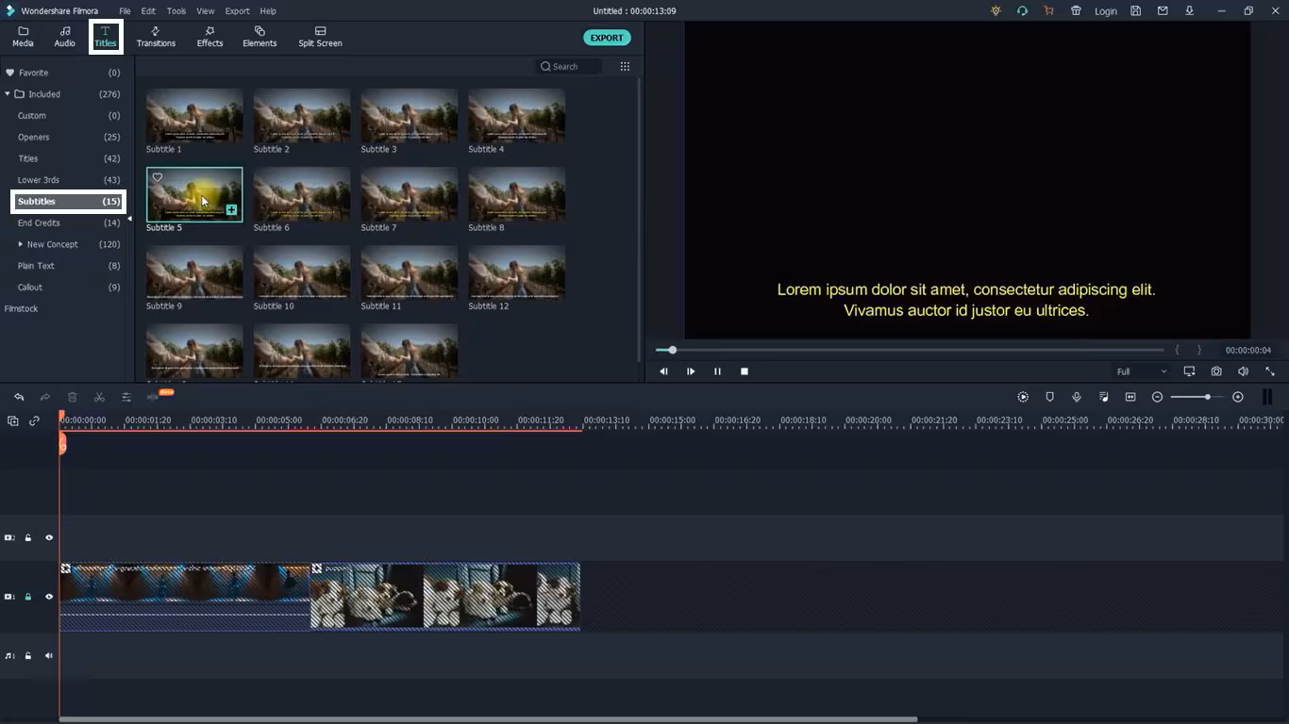Viewport: 1289px width, 724px height.
Task: Click the green EXPORT button
Action: [607, 38]
